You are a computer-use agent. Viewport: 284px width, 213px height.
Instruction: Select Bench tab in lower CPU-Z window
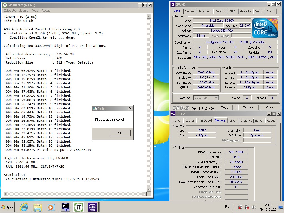coord(259,121)
